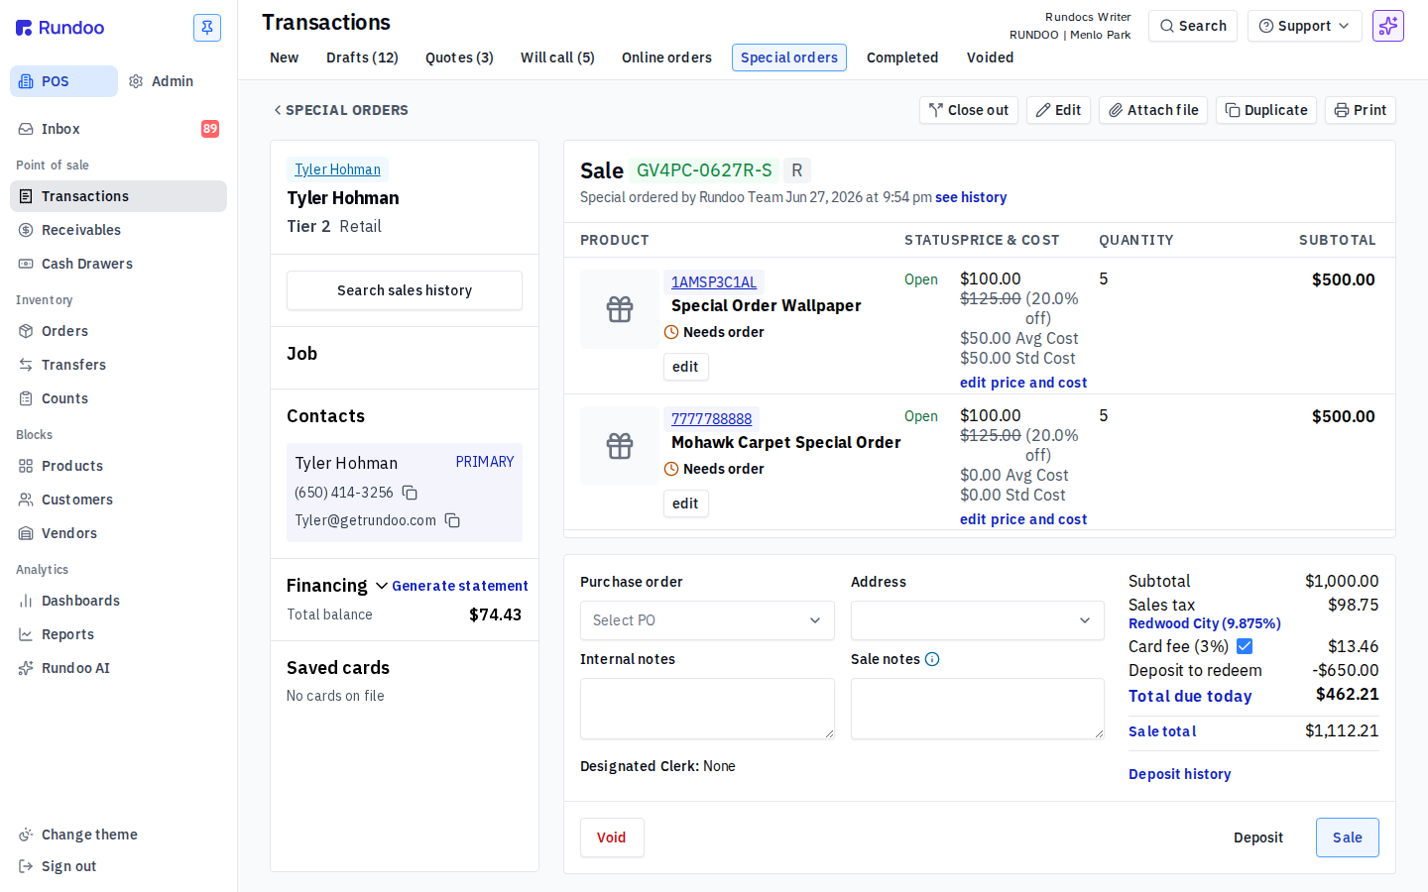Expand the Support dropdown
Viewport: 1428px width, 892px height.
[1304, 26]
